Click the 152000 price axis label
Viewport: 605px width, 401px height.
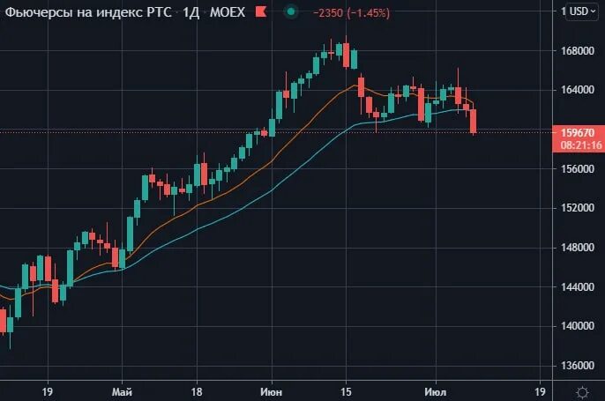click(577, 208)
